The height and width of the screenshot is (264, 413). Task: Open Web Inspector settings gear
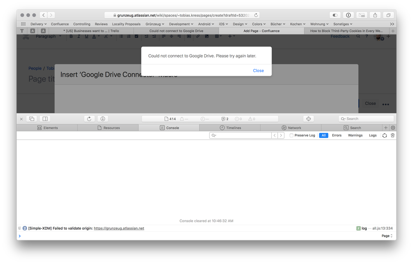[x=393, y=127]
